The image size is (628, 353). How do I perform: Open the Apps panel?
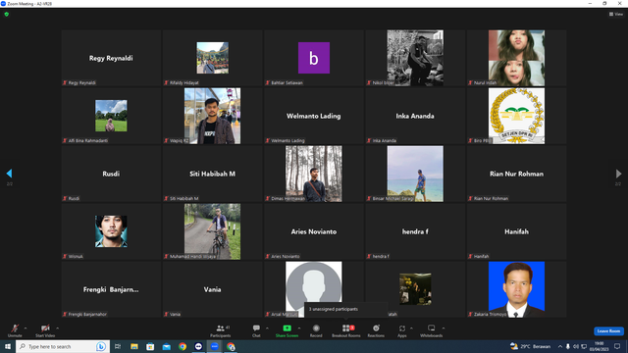click(402, 330)
